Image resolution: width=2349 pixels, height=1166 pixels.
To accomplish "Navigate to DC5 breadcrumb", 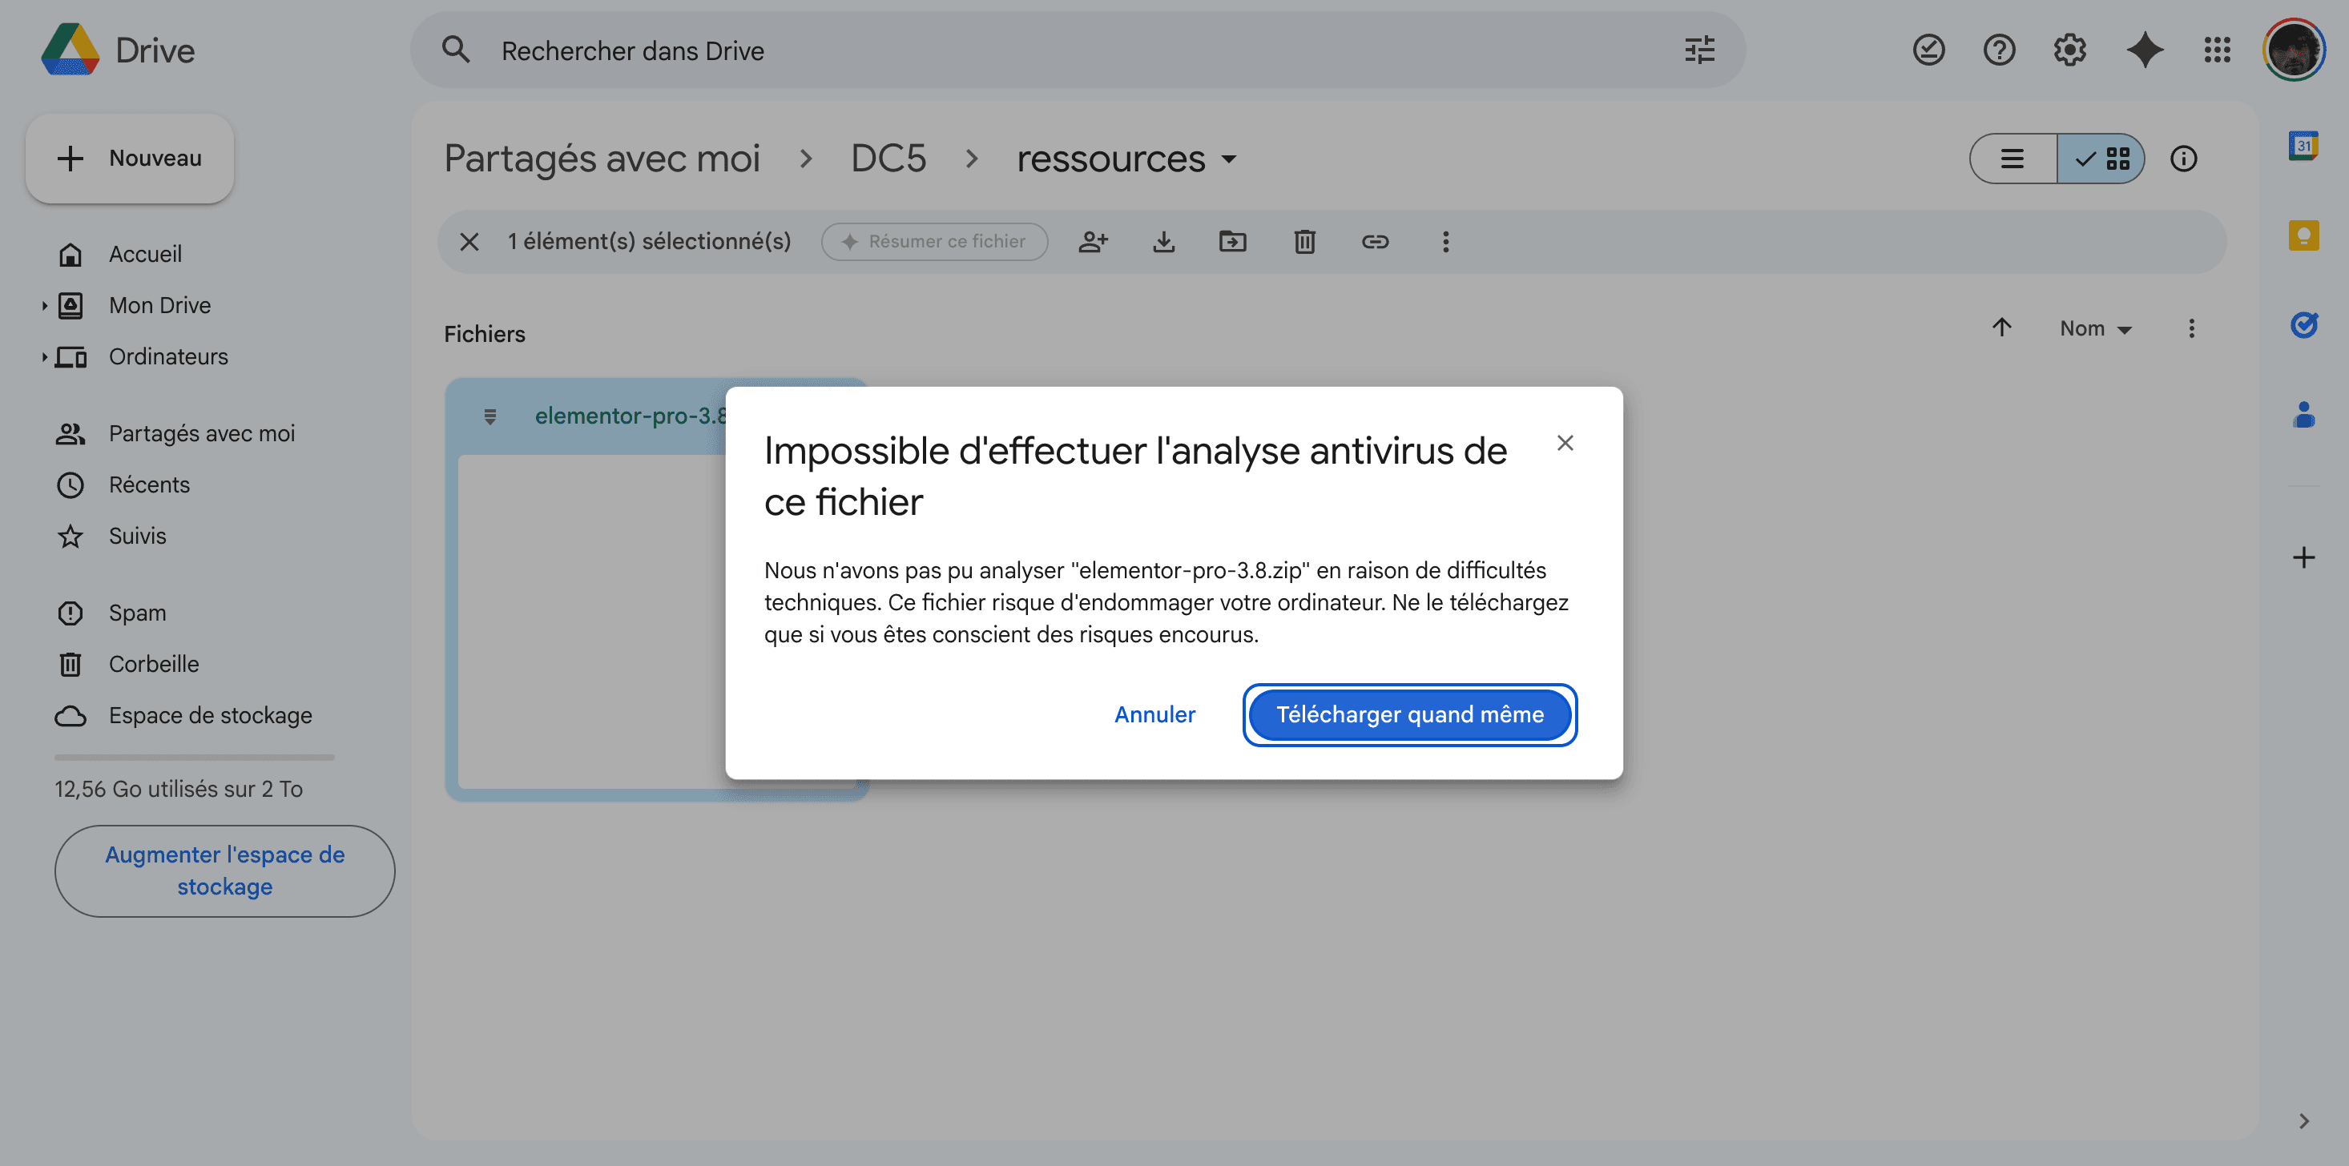I will 888,159.
